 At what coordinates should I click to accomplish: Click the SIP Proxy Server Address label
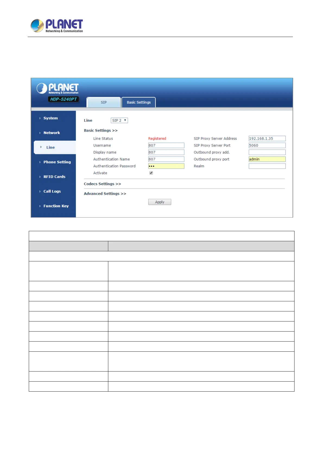click(215, 138)
